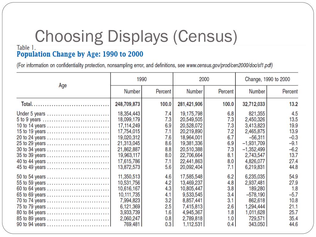Viewport: 316px width, 237px height.
Task: Select the Age column header
Action: 63,85
